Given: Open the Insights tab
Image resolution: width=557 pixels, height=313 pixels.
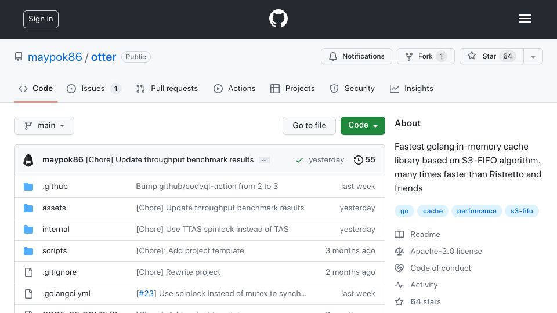Looking at the screenshot, I should click(x=411, y=88).
